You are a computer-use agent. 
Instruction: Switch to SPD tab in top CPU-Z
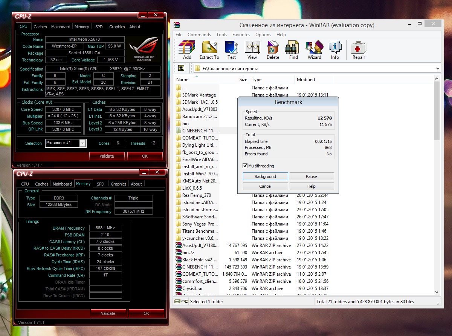click(x=99, y=27)
